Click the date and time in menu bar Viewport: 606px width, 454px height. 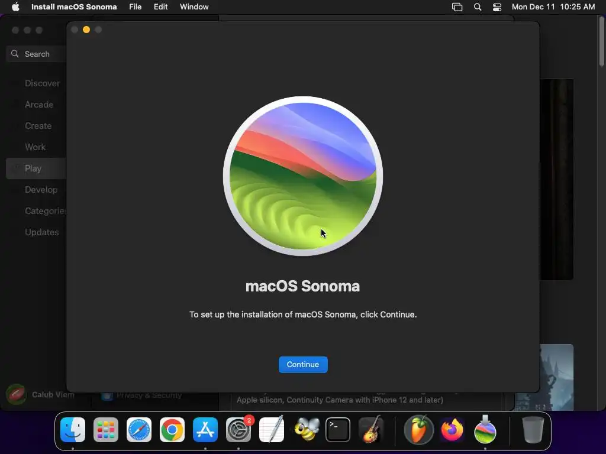click(553, 7)
